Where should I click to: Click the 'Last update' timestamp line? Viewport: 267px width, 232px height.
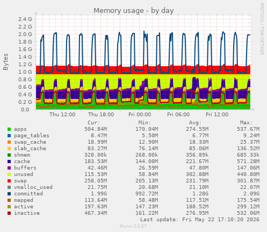click(200, 220)
